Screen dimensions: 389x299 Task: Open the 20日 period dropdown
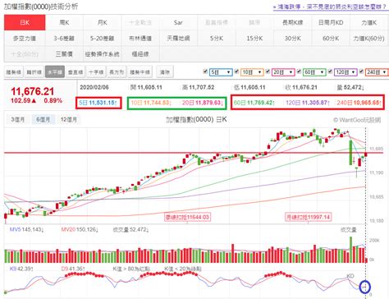[x=283, y=72]
